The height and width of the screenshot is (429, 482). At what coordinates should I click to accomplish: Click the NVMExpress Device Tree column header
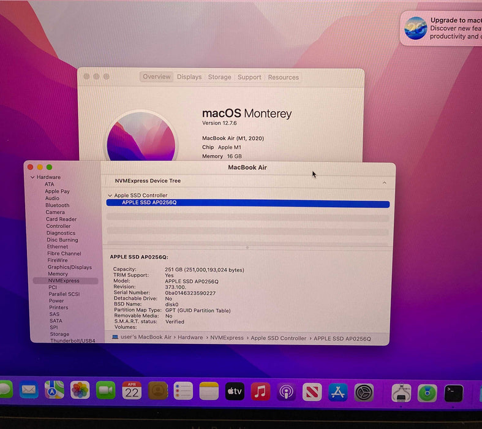point(148,181)
